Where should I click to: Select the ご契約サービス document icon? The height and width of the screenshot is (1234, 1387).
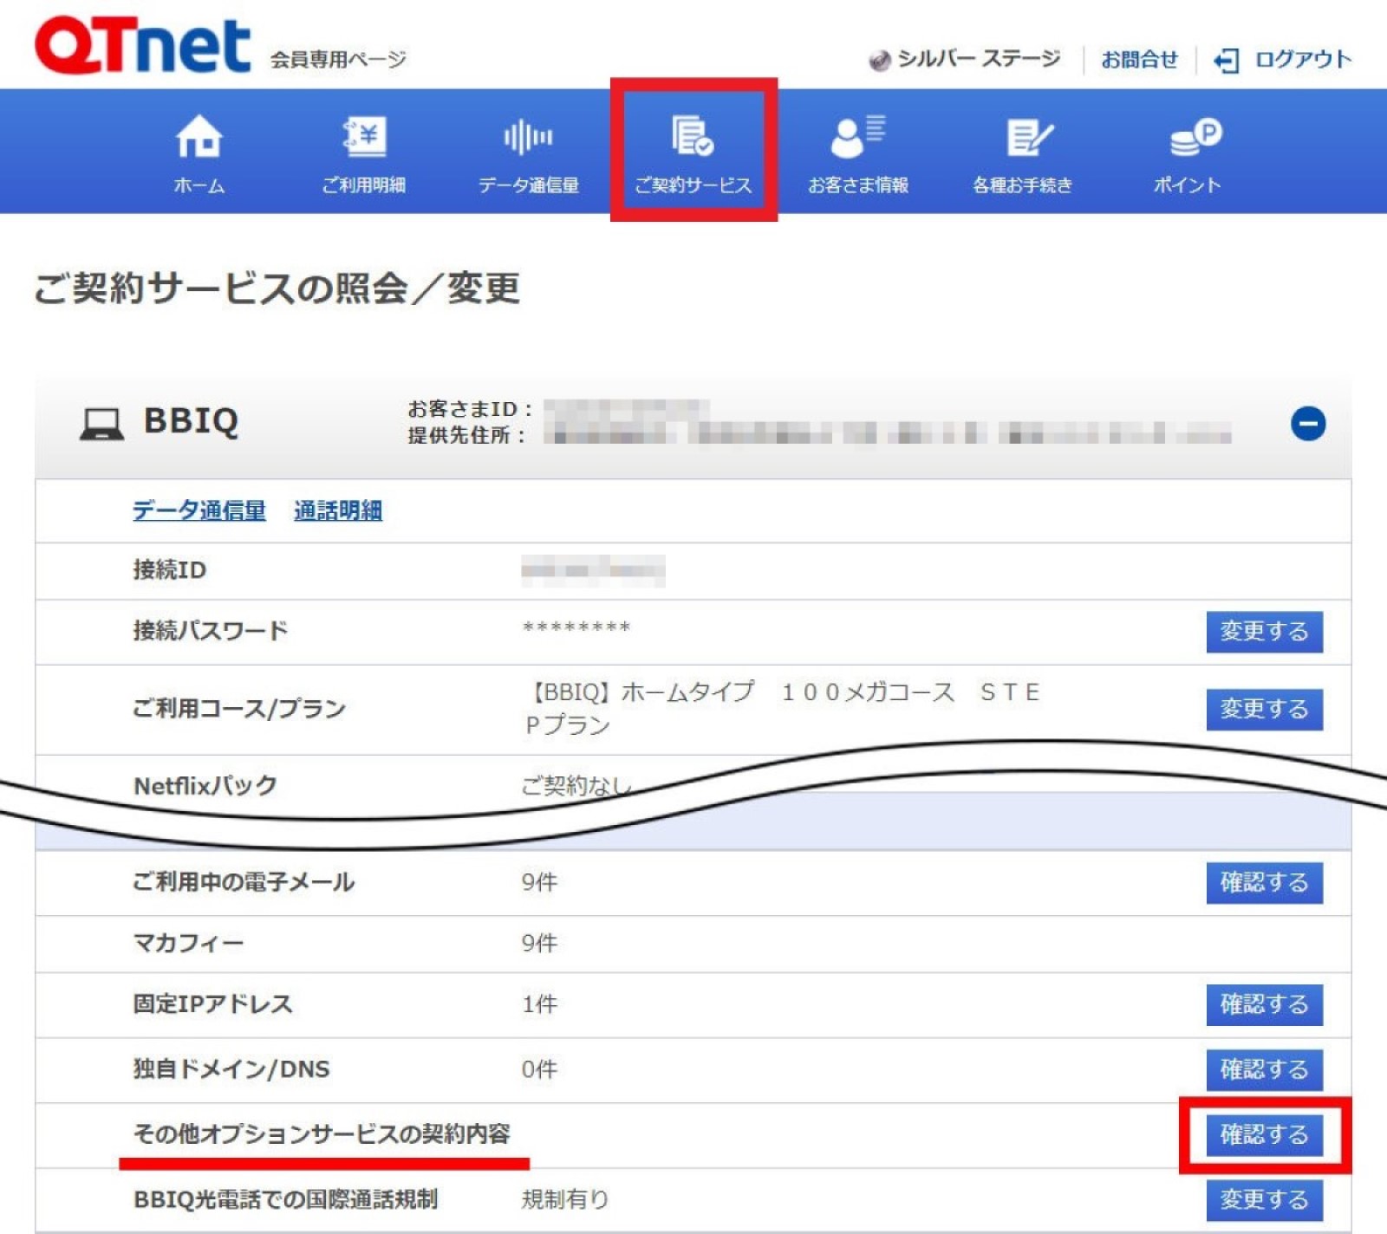pos(693,137)
